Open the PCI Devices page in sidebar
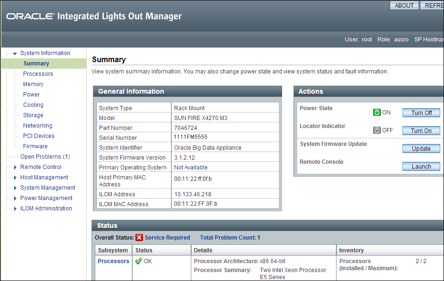This screenshot has height=281, width=444. click(x=39, y=136)
